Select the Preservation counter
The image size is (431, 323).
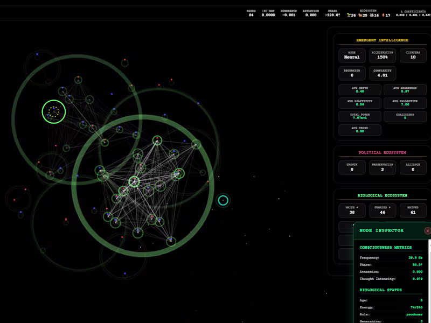click(x=383, y=167)
